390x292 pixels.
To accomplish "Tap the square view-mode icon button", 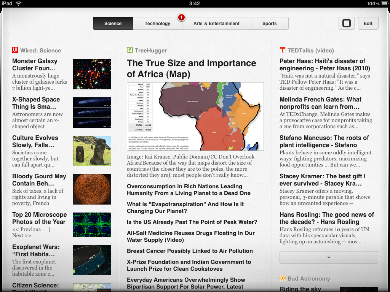I will pyautogui.click(x=347, y=23).
